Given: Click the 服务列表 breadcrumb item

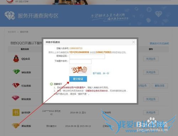Looking at the screenshot, I should pyautogui.click(x=24, y=32).
